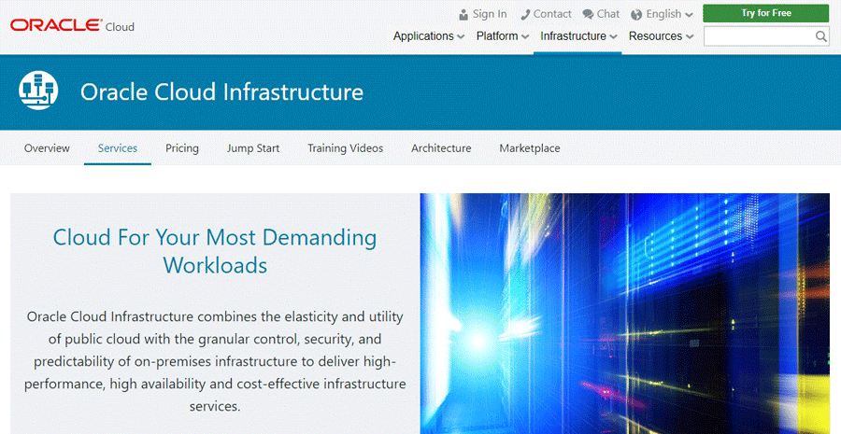841x434 pixels.
Task: Switch to the Overview tab
Action: [47, 147]
